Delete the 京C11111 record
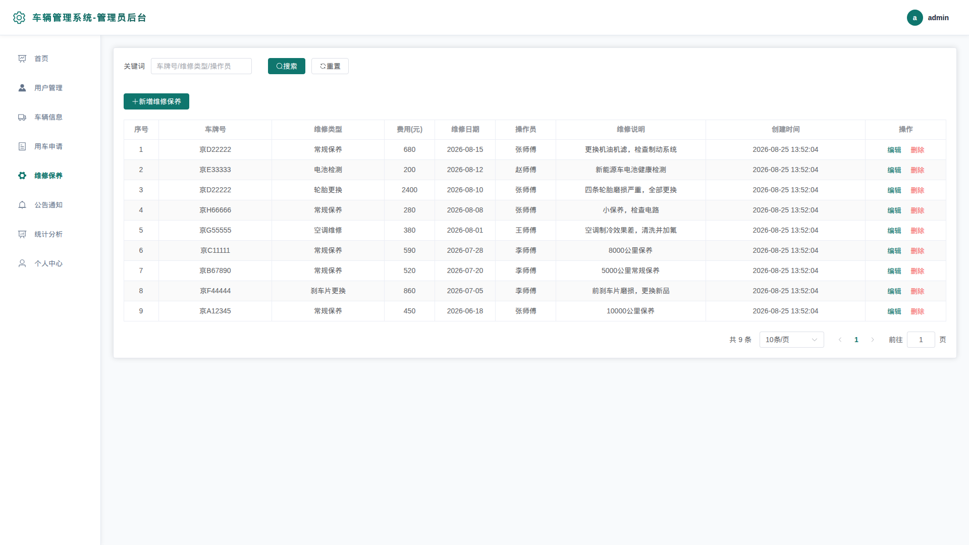Image resolution: width=969 pixels, height=545 pixels. 918,251
